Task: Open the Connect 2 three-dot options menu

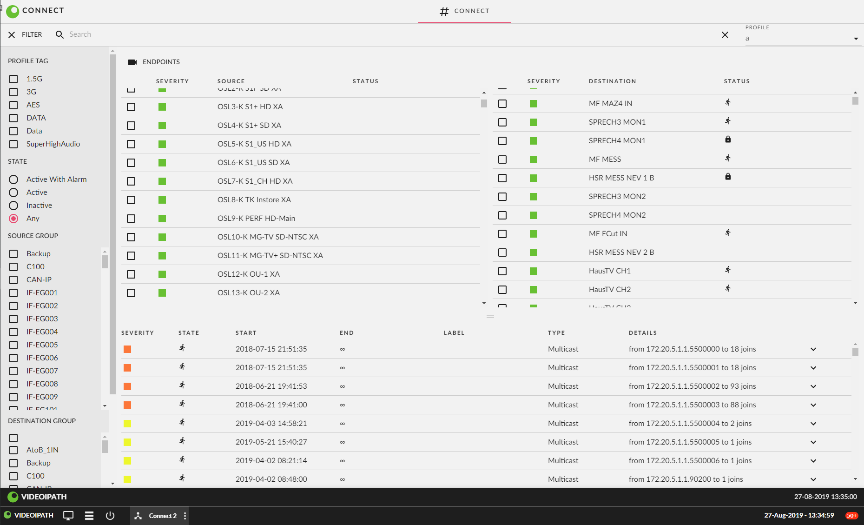Action: point(185,516)
